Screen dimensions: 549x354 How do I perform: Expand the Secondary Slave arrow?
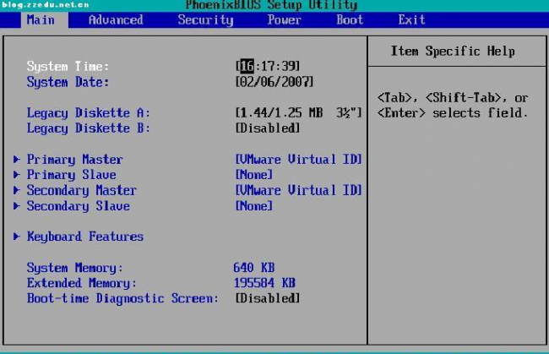(16, 205)
